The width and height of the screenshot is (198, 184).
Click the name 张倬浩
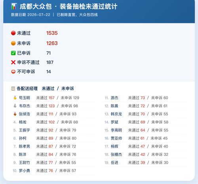click(x=25, y=114)
